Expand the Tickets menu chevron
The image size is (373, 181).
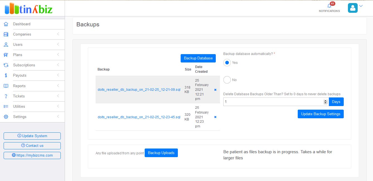(58, 96)
